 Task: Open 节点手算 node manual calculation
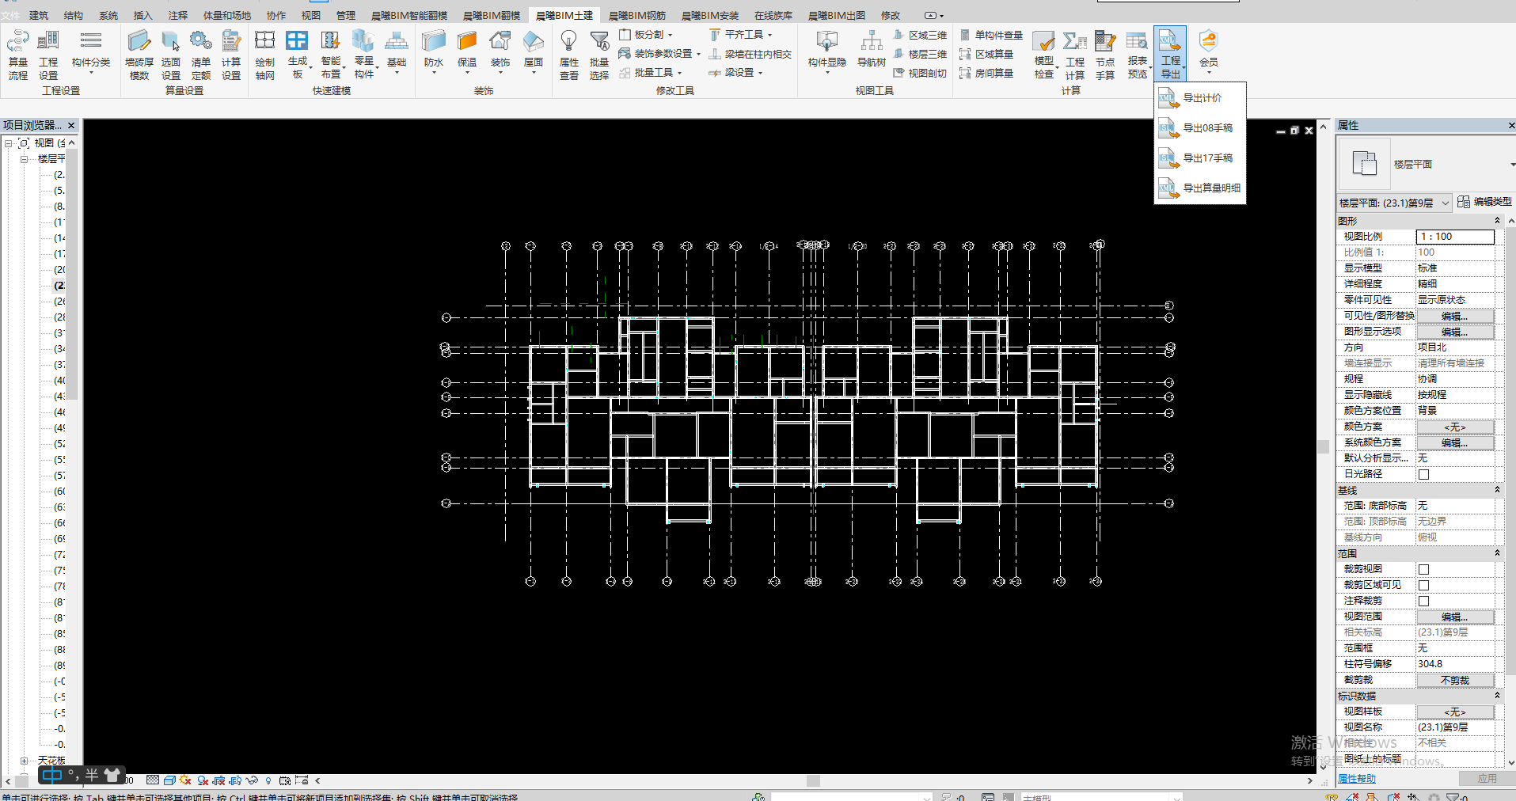(1105, 55)
